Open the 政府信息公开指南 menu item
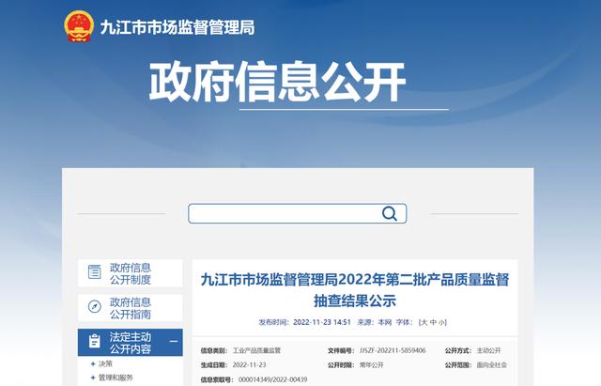 [x=130, y=307]
